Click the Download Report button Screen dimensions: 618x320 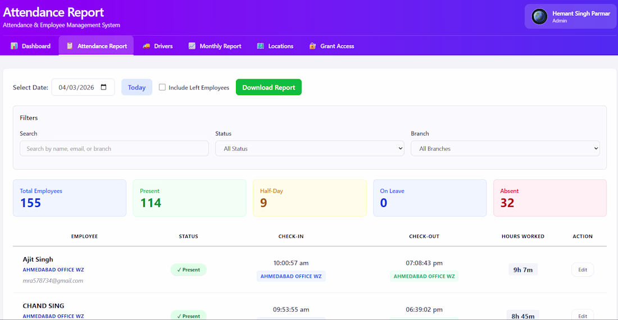(269, 87)
